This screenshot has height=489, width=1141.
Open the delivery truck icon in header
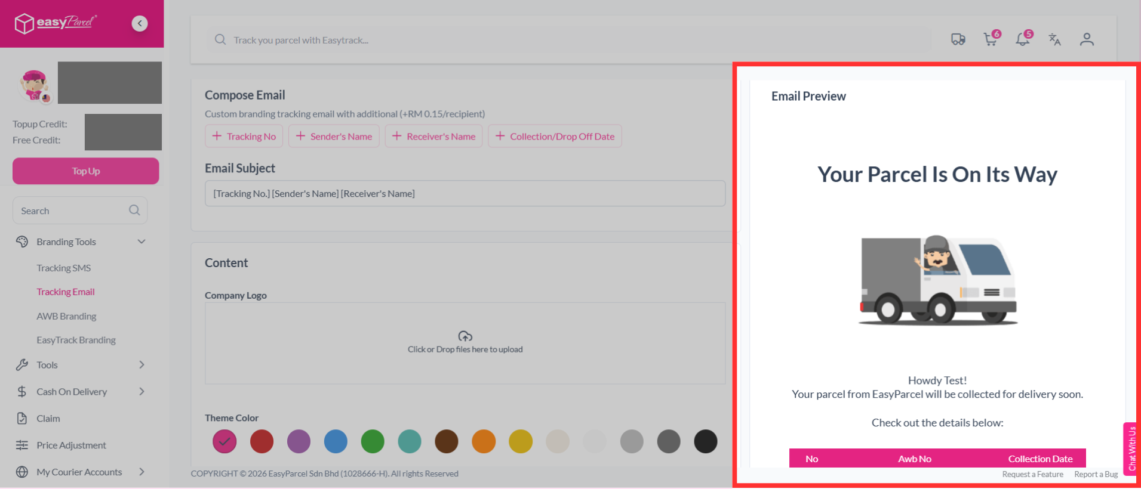coord(958,39)
